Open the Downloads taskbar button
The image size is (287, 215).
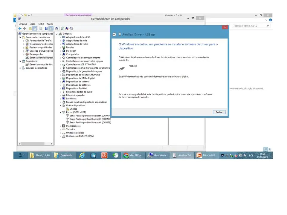64,155
